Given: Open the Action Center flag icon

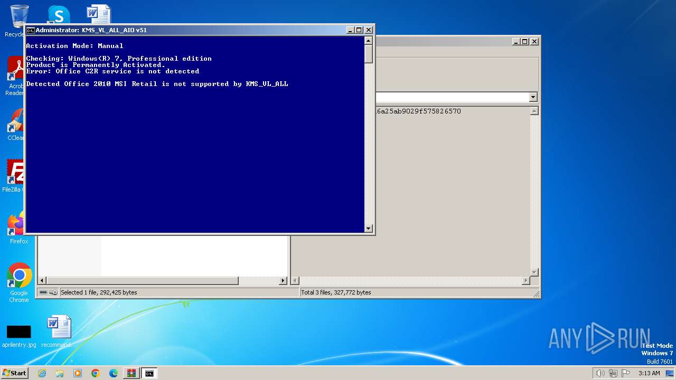Looking at the screenshot, I should click(x=625, y=373).
